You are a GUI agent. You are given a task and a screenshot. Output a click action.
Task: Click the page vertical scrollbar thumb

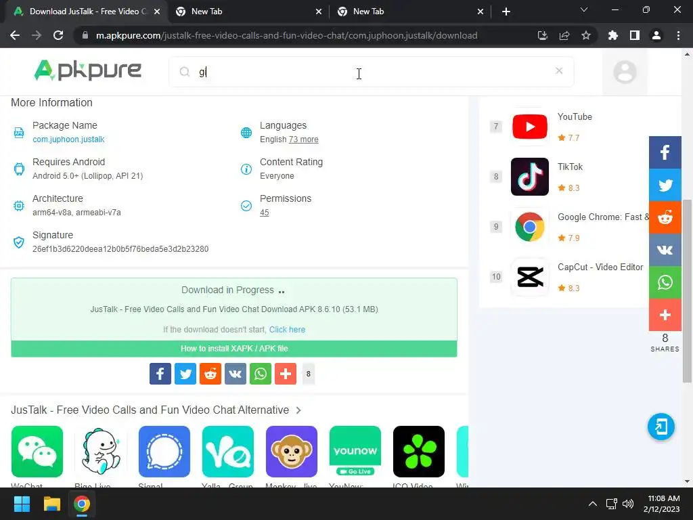coord(688,291)
